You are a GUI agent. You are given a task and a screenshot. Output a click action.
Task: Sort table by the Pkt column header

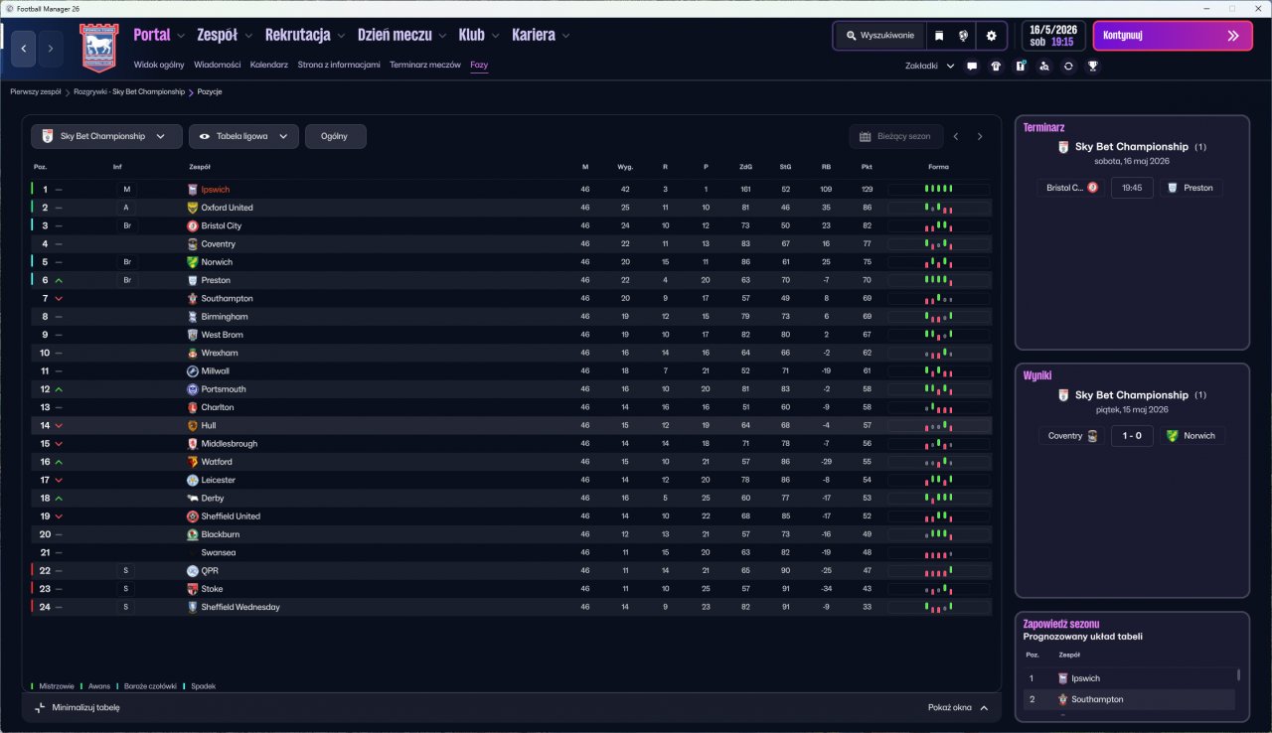click(867, 167)
